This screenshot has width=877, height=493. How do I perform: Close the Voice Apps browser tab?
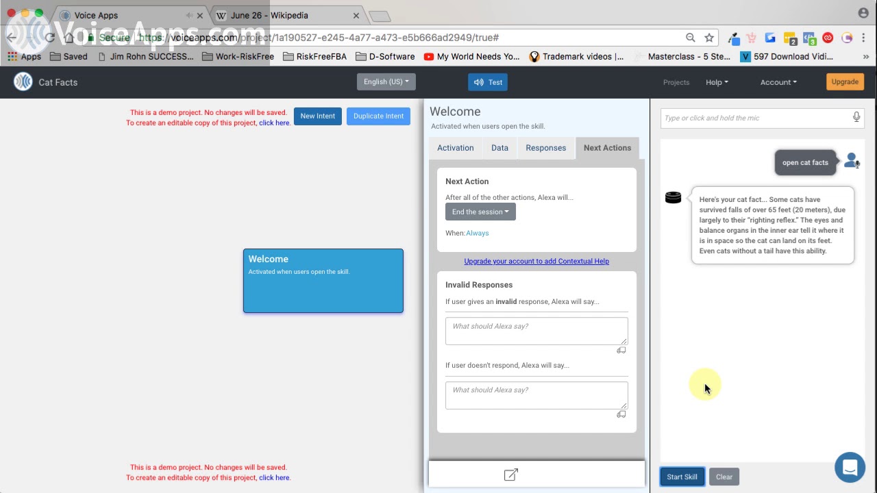pos(200,15)
